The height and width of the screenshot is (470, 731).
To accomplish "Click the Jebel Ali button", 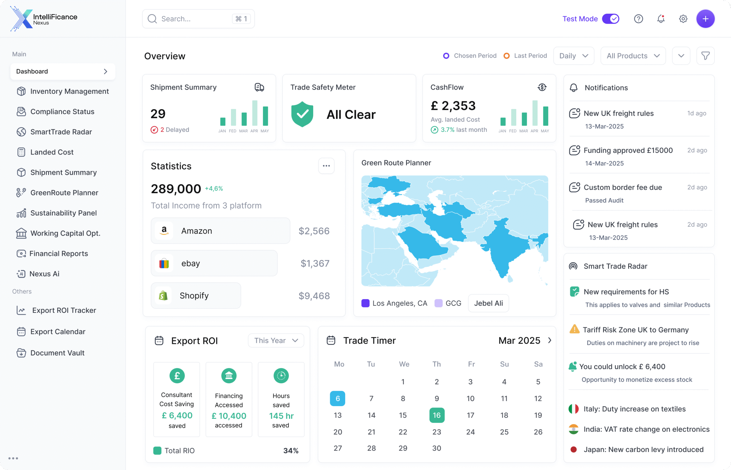I will coord(488,303).
